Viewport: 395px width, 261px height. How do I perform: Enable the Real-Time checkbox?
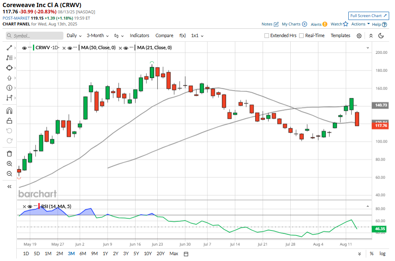tap(301, 36)
